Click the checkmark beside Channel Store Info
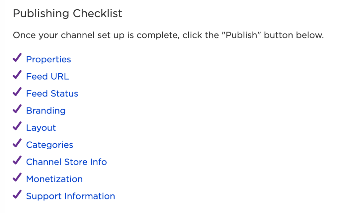The height and width of the screenshot is (213, 340). pos(17,160)
